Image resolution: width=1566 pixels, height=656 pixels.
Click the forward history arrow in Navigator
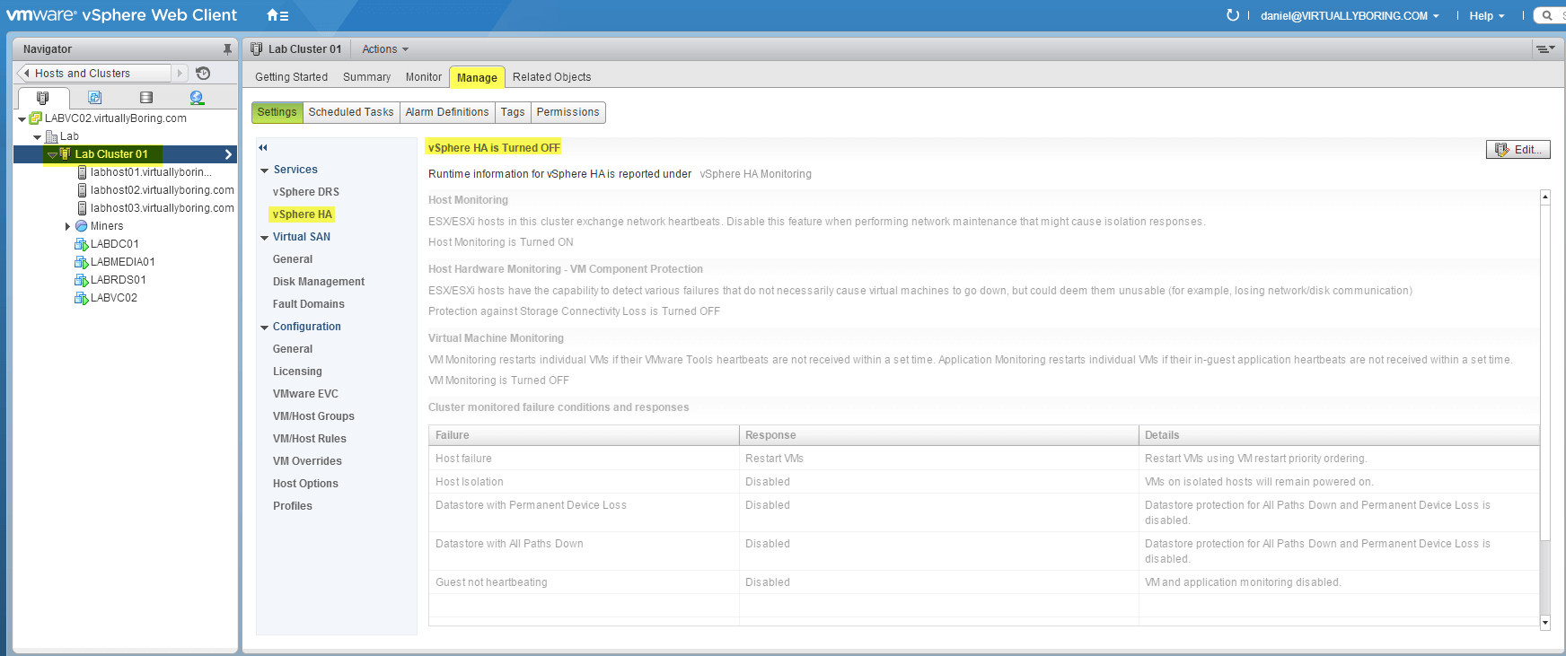(x=180, y=74)
